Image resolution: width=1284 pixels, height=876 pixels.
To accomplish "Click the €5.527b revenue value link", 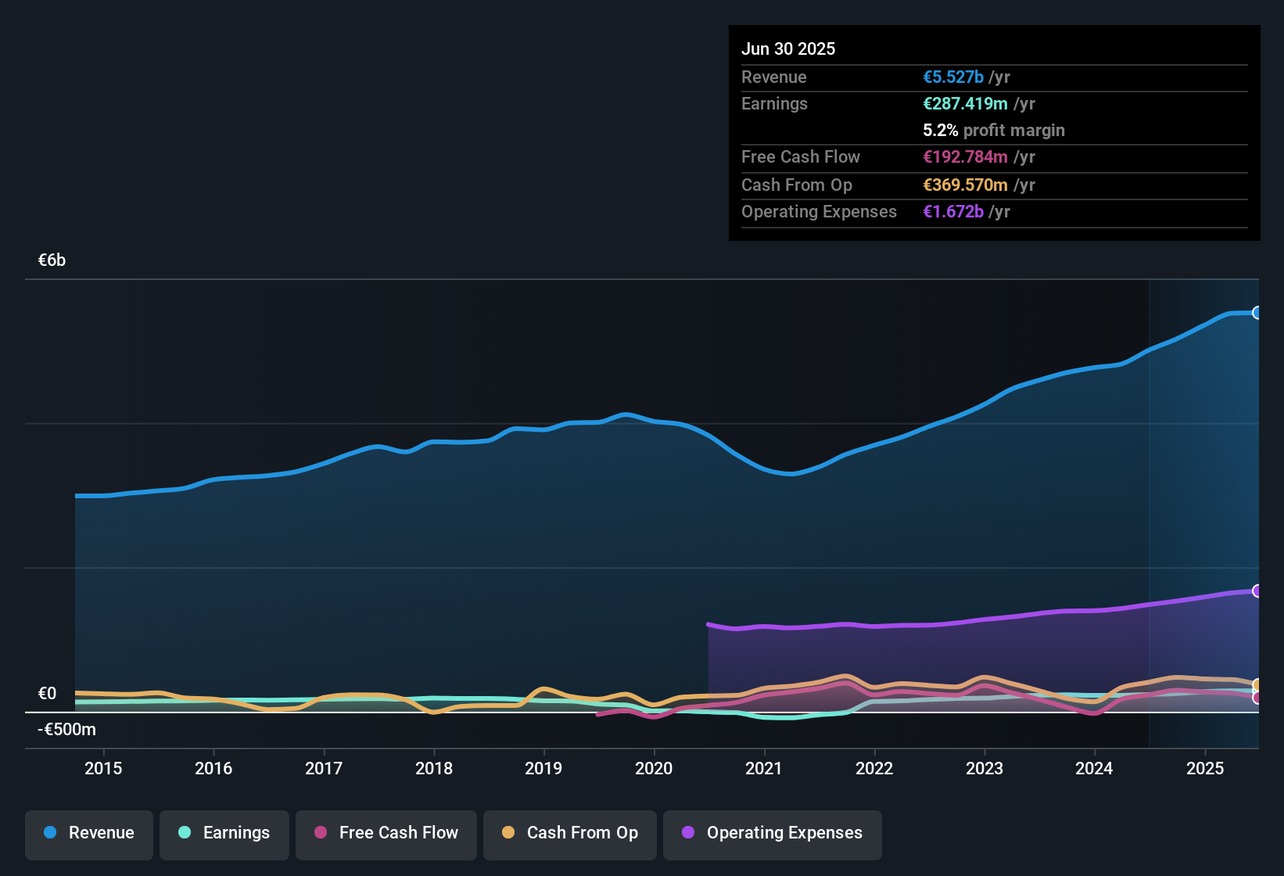I will point(952,77).
